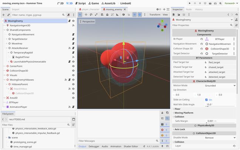
Task: Click the Filter Properties search field
Action: tap(202, 25)
